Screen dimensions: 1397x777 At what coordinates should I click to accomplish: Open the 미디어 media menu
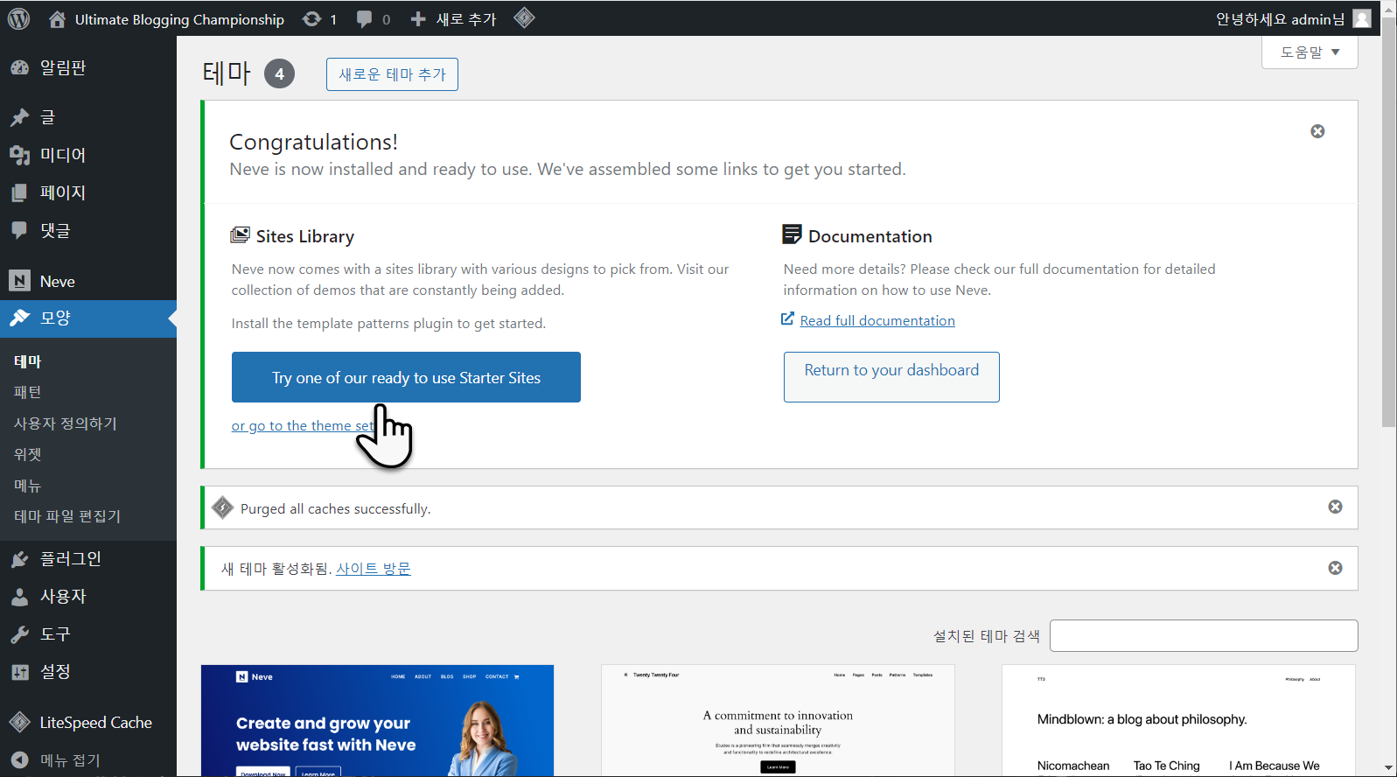[x=88, y=155]
